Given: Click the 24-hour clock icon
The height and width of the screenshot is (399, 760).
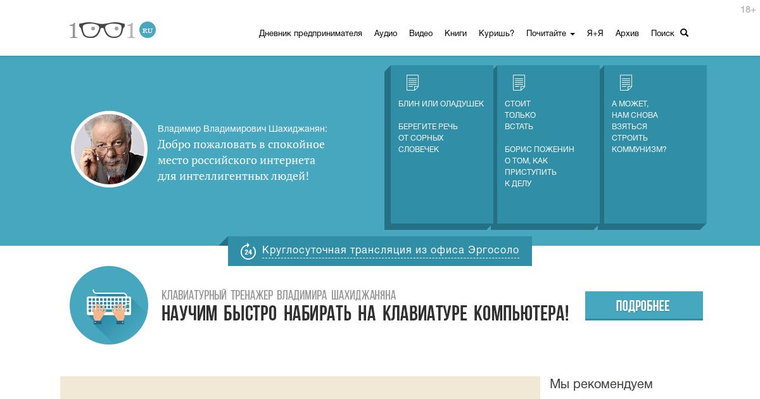Looking at the screenshot, I should [x=248, y=251].
